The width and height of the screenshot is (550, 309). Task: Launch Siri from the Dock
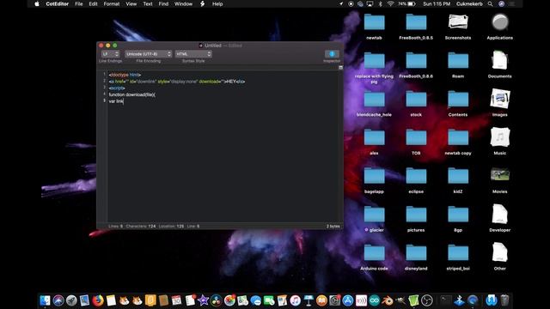58,300
